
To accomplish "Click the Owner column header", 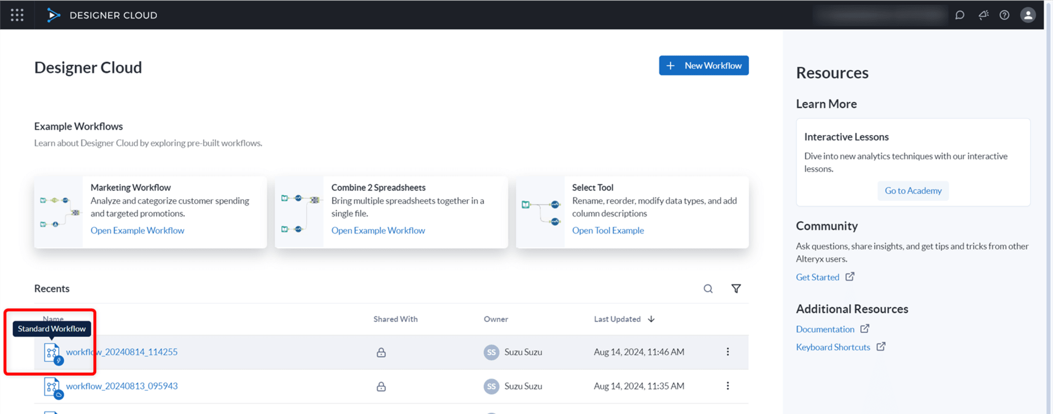I will point(496,319).
